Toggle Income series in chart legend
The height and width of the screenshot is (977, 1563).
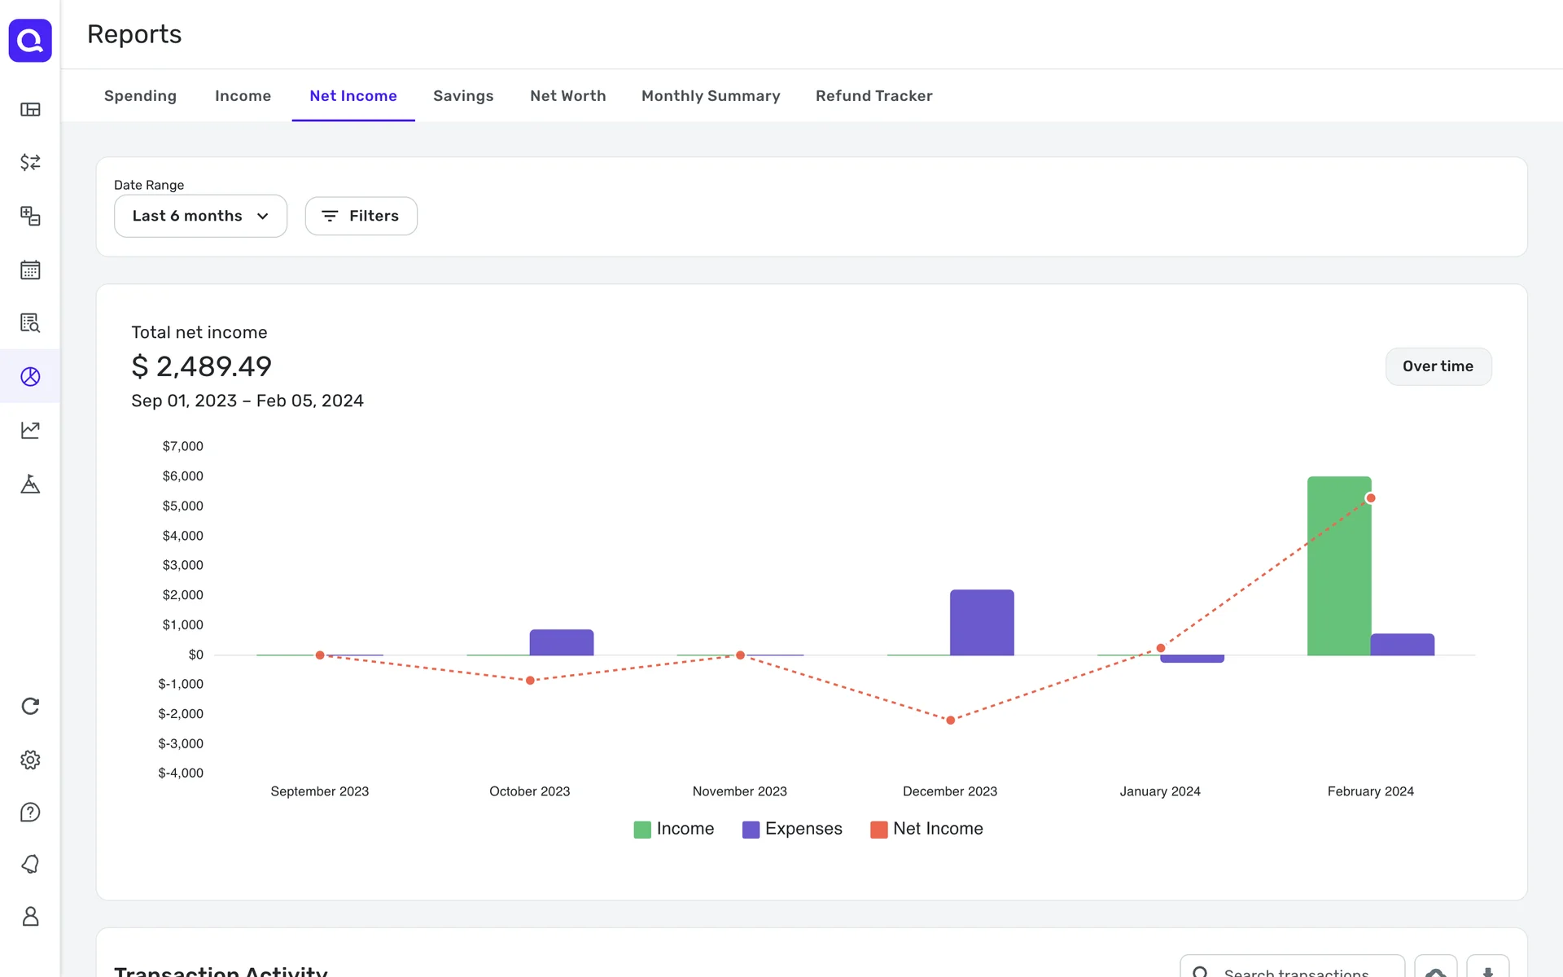pyautogui.click(x=674, y=829)
